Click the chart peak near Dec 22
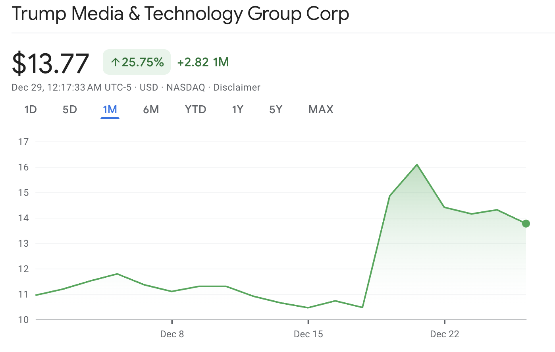 (416, 164)
